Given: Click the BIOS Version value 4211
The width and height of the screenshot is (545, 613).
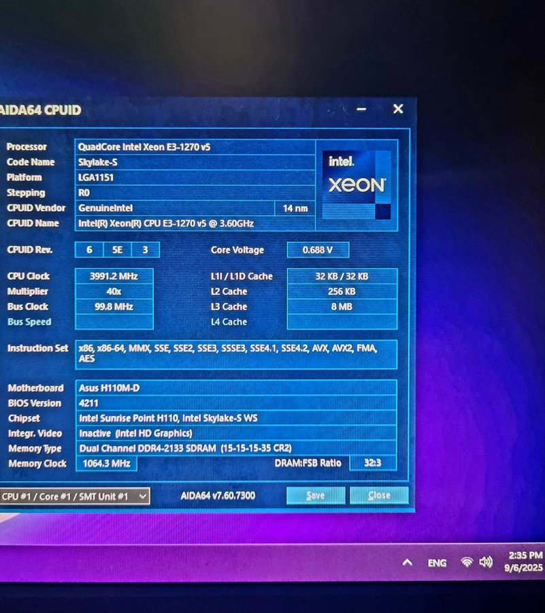Looking at the screenshot, I should 236,403.
